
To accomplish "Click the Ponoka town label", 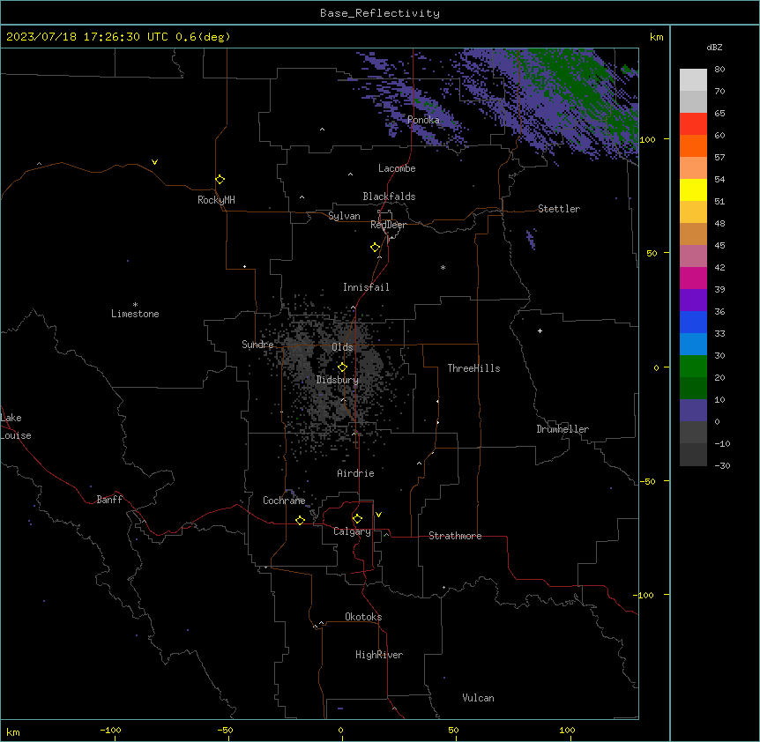I will [423, 120].
